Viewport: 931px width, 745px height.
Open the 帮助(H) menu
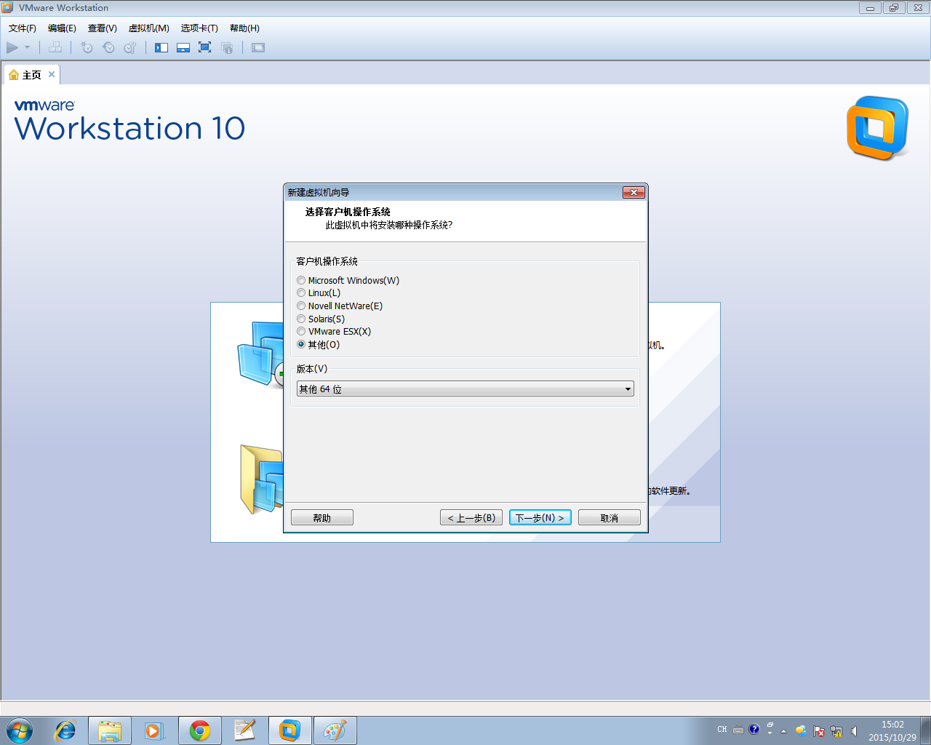(x=244, y=28)
